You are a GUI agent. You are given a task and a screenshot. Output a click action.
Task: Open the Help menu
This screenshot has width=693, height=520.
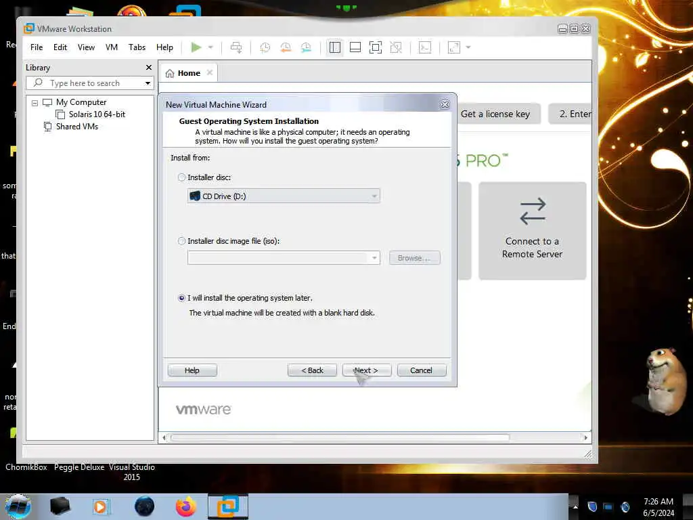pos(164,47)
